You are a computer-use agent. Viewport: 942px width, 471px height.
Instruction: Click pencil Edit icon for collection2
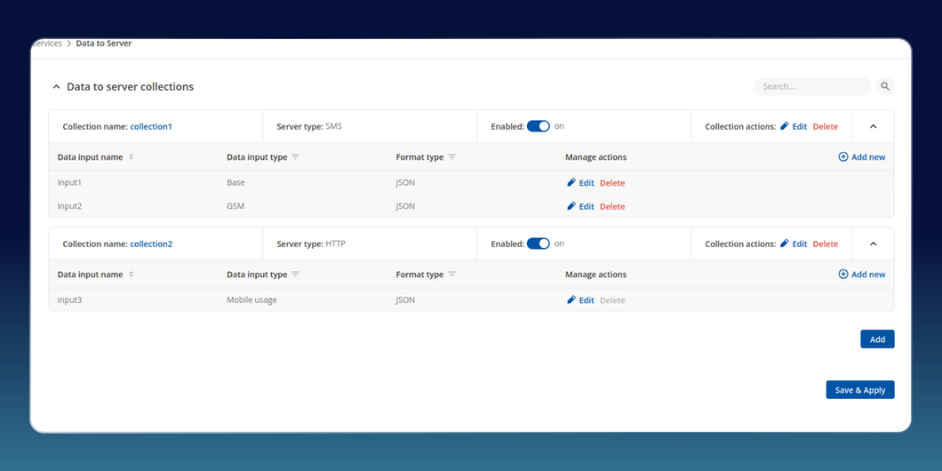[x=785, y=243]
